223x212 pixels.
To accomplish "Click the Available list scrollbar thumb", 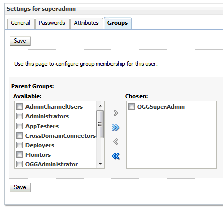I will click(x=100, y=124).
